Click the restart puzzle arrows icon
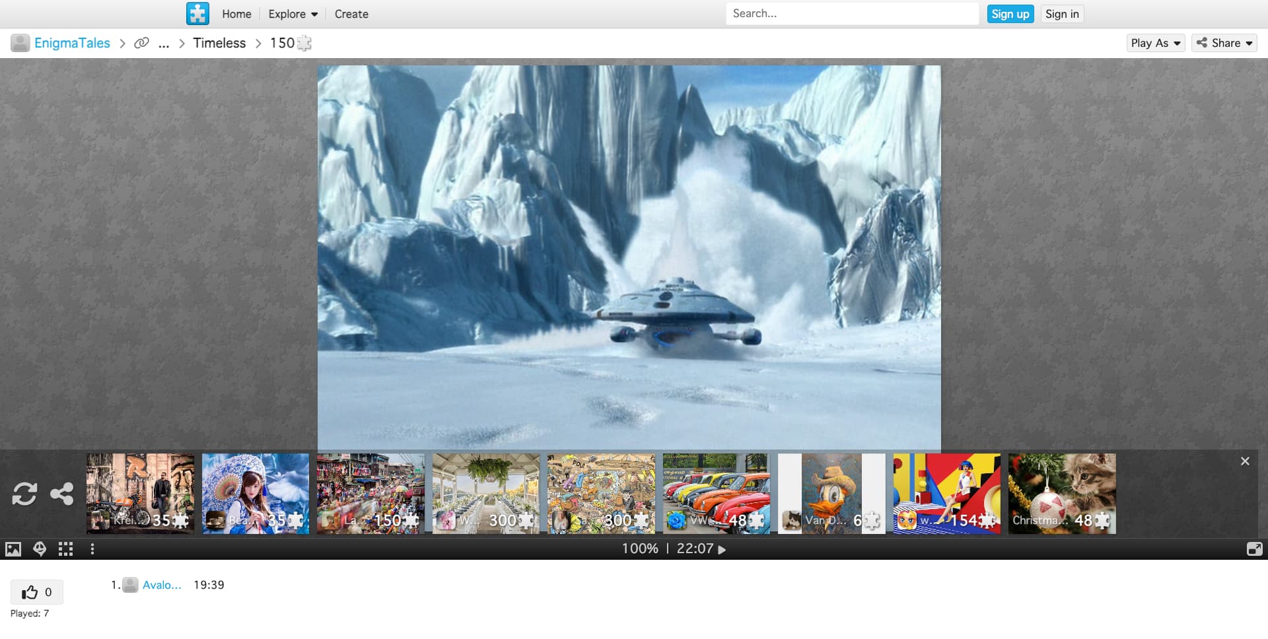The width and height of the screenshot is (1268, 639). pos(24,494)
